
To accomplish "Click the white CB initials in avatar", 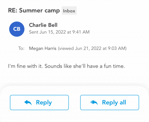I will pos(17,29).
